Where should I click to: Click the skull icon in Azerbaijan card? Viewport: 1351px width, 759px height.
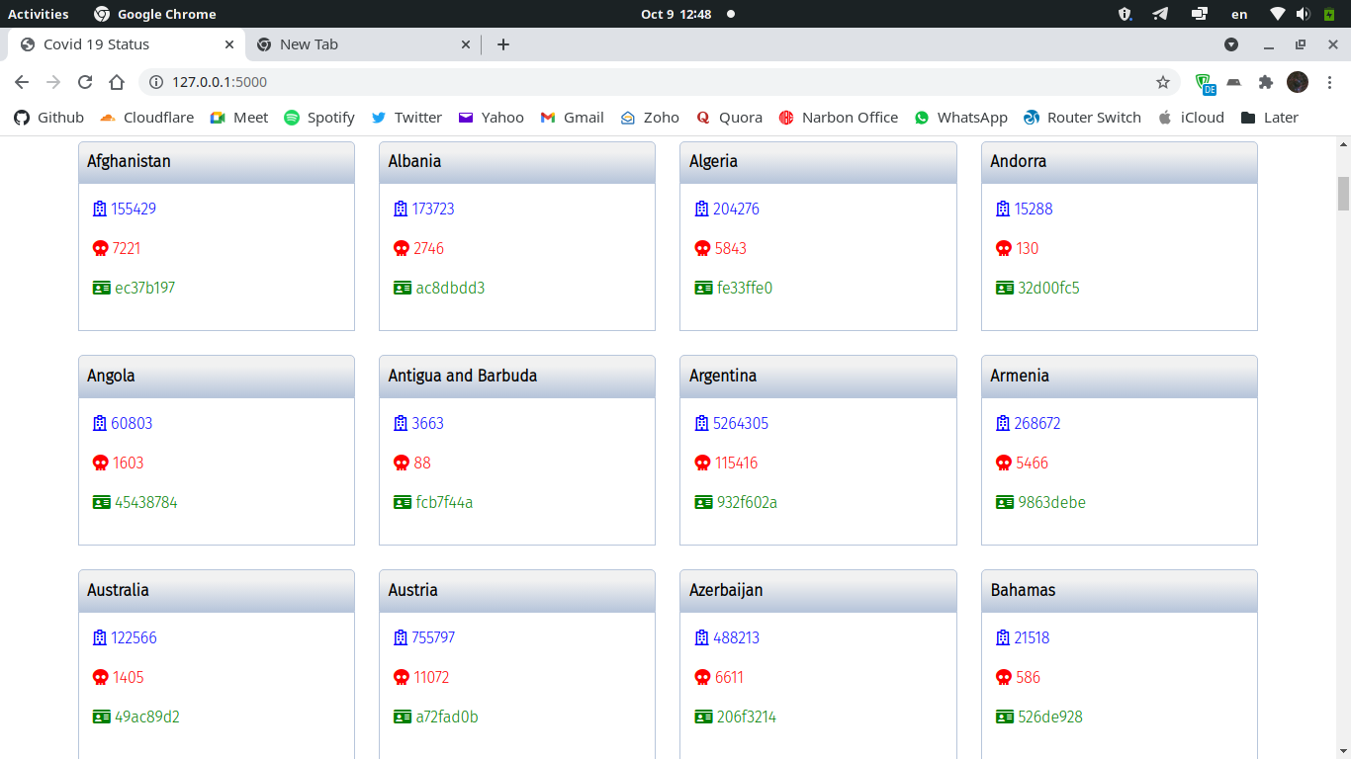(703, 677)
